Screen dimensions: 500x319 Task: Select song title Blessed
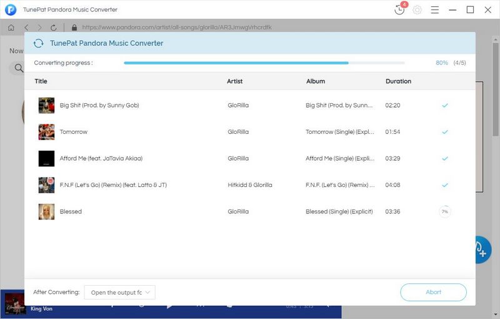click(71, 211)
